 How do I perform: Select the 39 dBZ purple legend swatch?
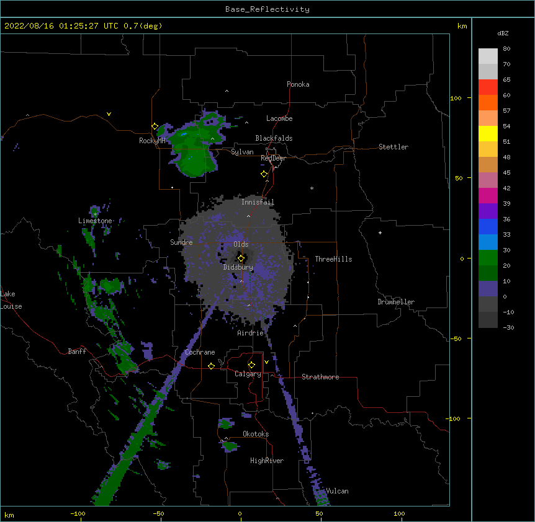pyautogui.click(x=488, y=211)
